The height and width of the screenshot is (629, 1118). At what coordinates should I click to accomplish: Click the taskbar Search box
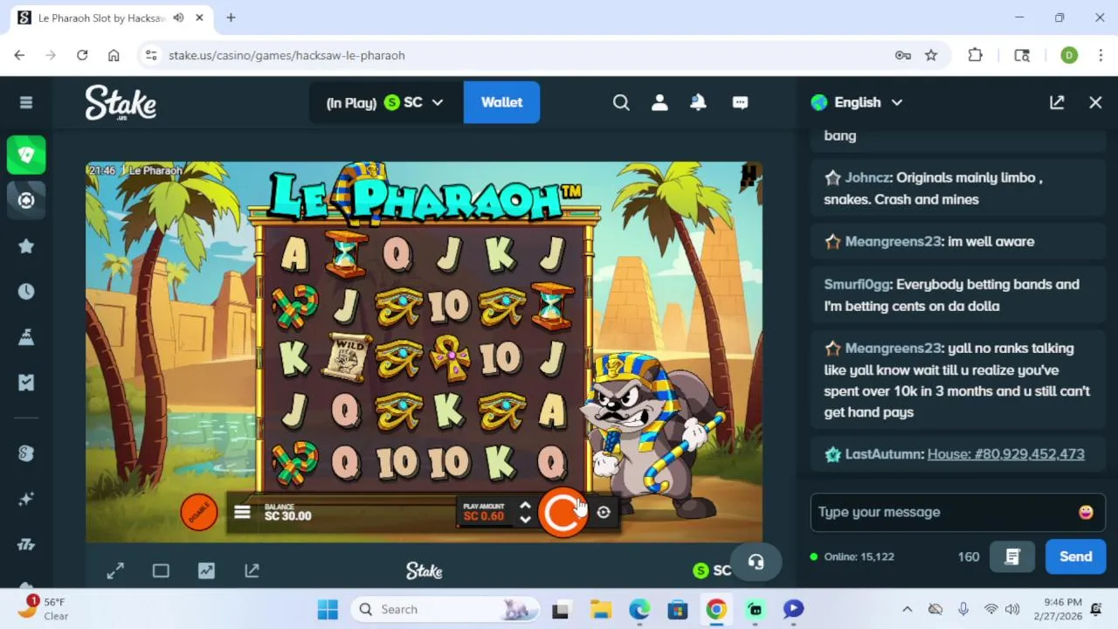(446, 609)
